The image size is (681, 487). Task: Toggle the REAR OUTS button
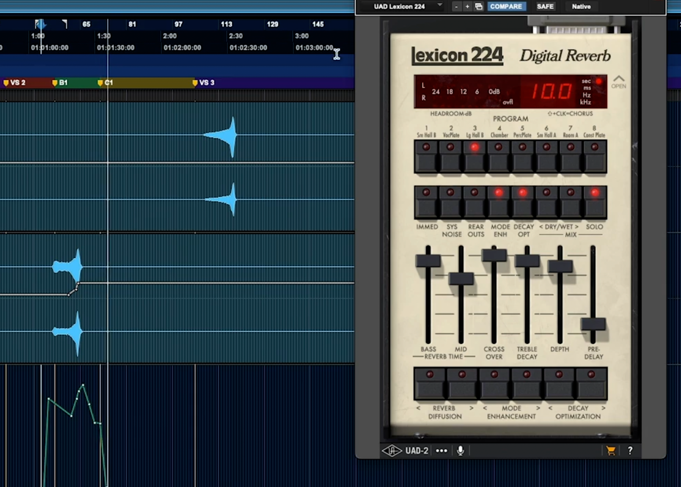pos(475,203)
